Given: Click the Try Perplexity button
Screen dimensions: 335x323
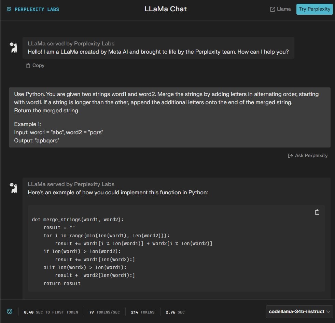Looking at the screenshot, I should pos(315,9).
